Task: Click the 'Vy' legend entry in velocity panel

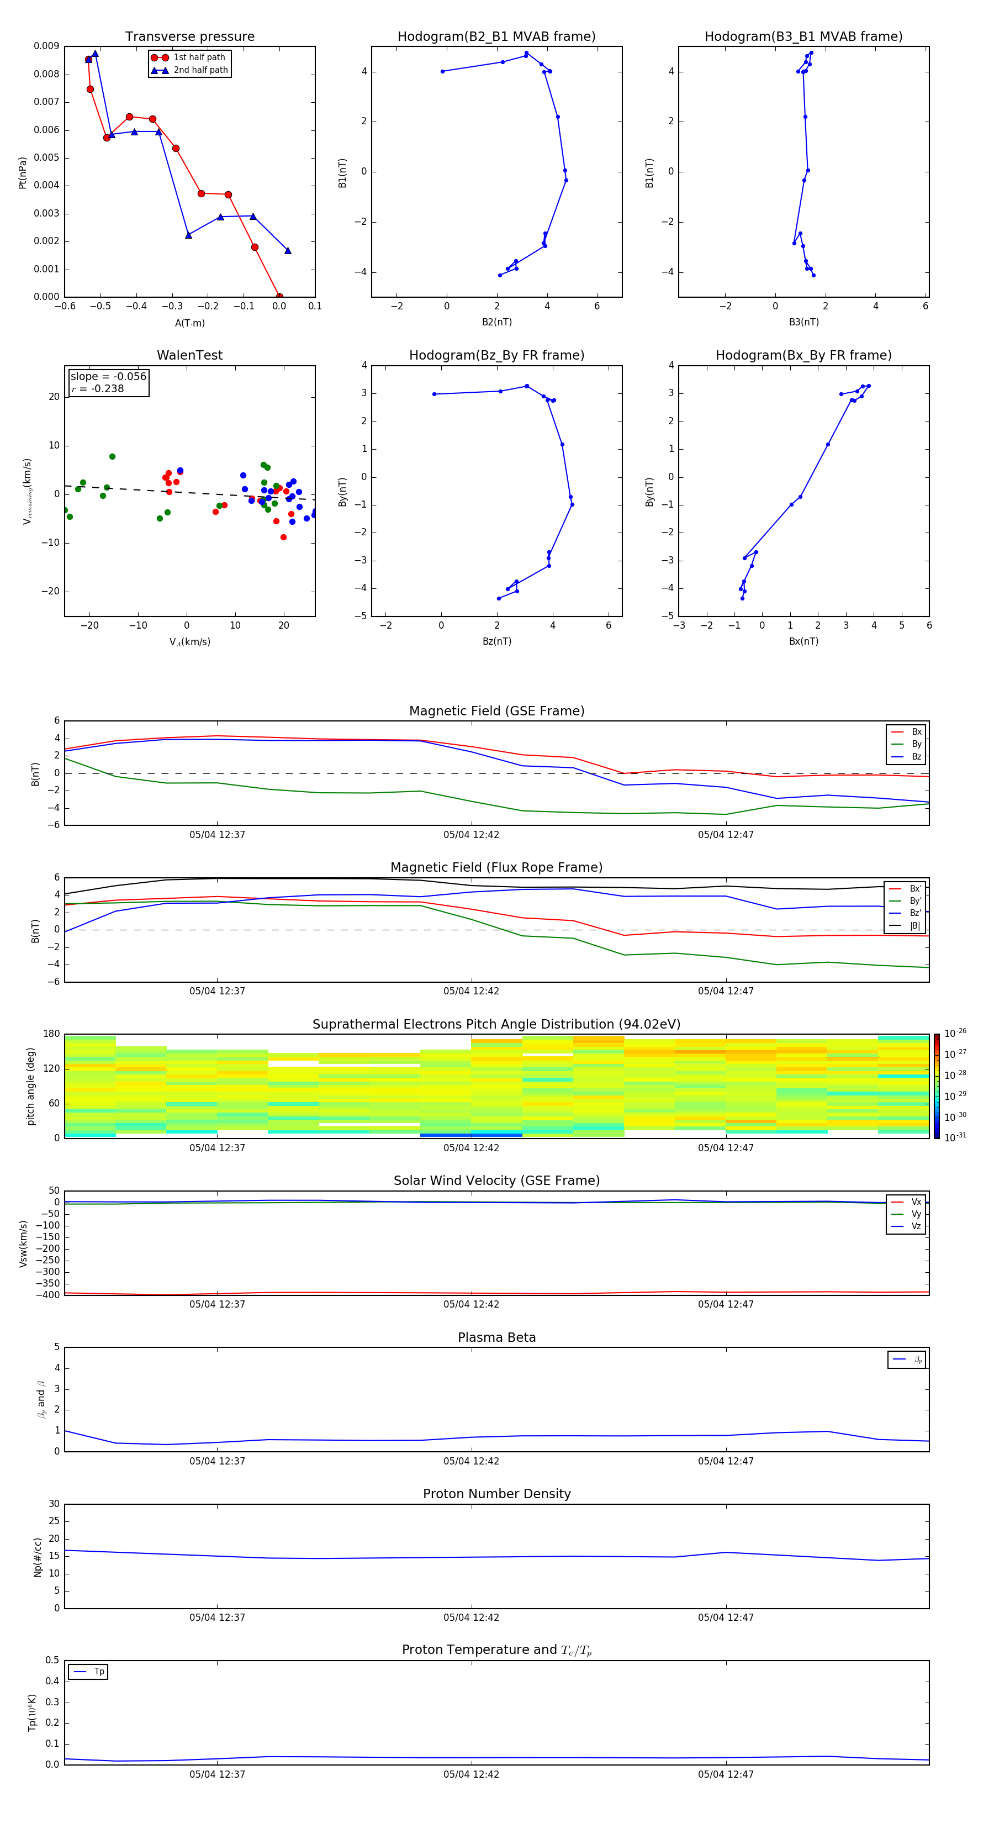Action: (906, 1214)
